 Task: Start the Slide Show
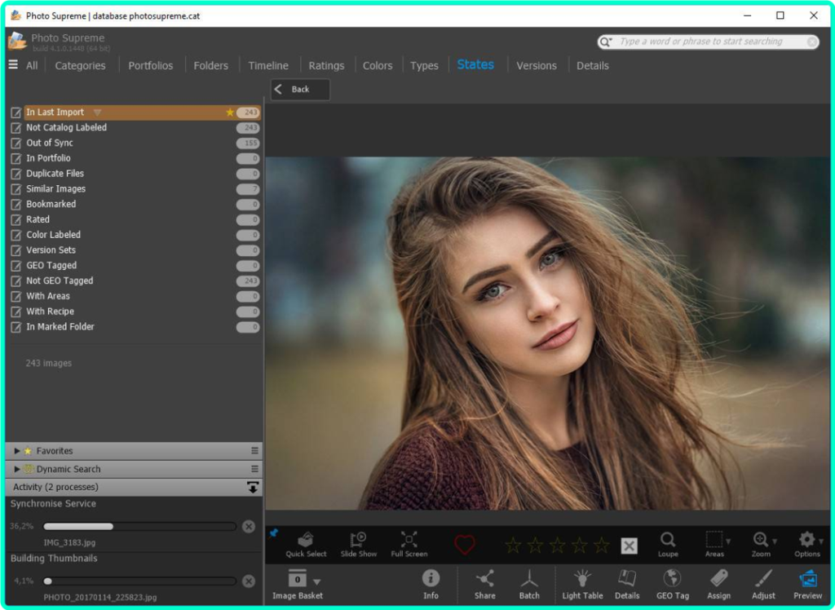coord(358,543)
